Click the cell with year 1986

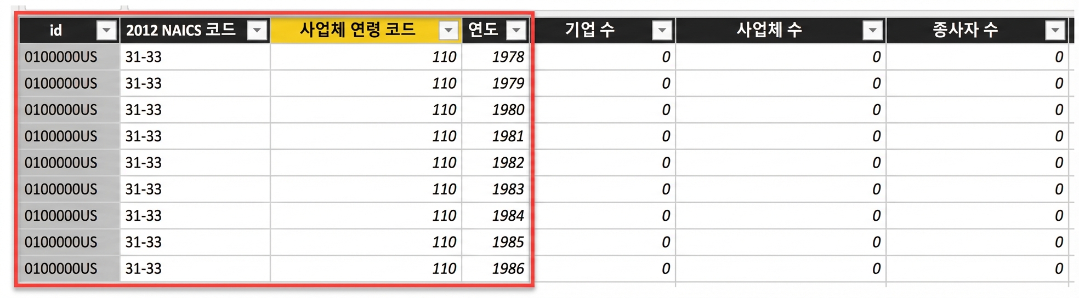point(496,268)
